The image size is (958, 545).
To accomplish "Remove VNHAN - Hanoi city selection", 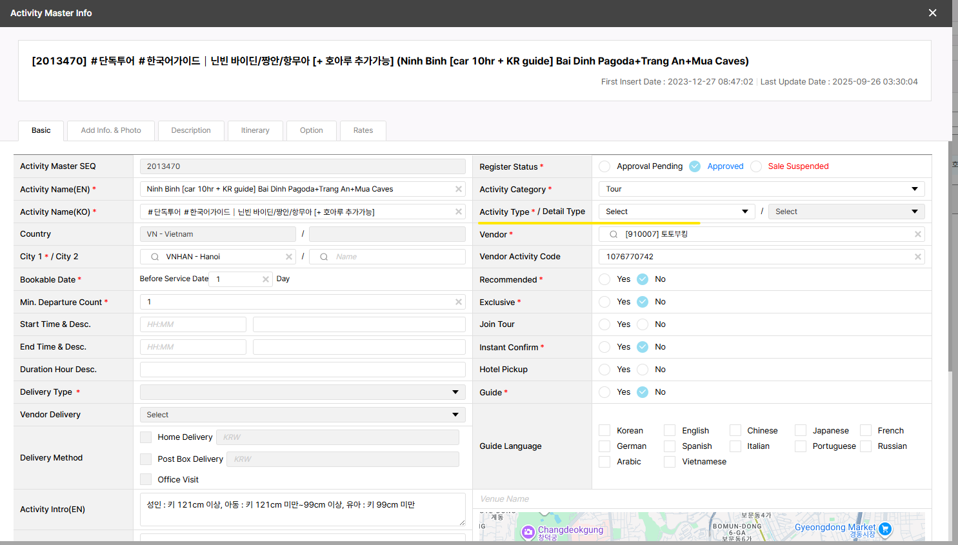I will click(289, 257).
